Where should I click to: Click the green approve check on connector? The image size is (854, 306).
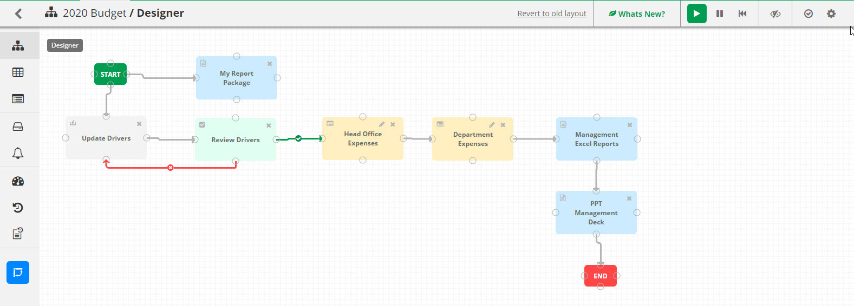pos(298,138)
